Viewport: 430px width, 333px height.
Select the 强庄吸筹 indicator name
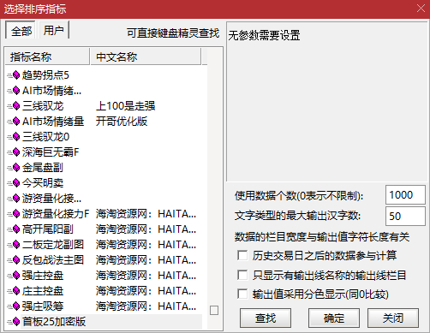coord(43,306)
